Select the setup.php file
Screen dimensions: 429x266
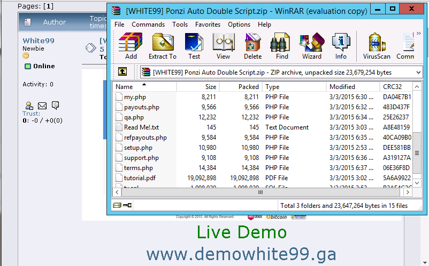pyautogui.click(x=138, y=148)
